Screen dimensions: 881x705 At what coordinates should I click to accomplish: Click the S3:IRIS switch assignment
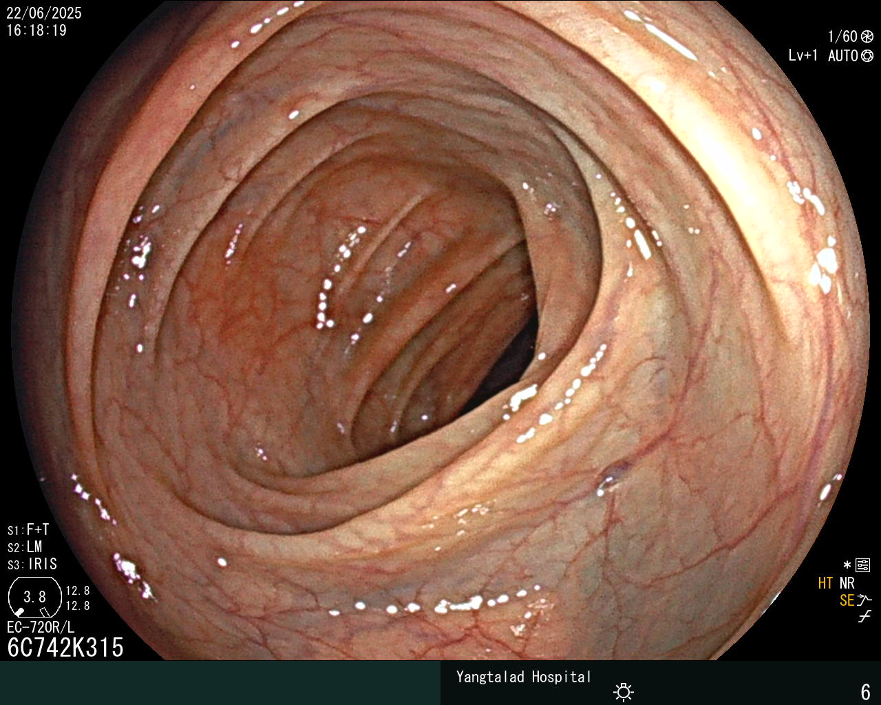tap(32, 565)
